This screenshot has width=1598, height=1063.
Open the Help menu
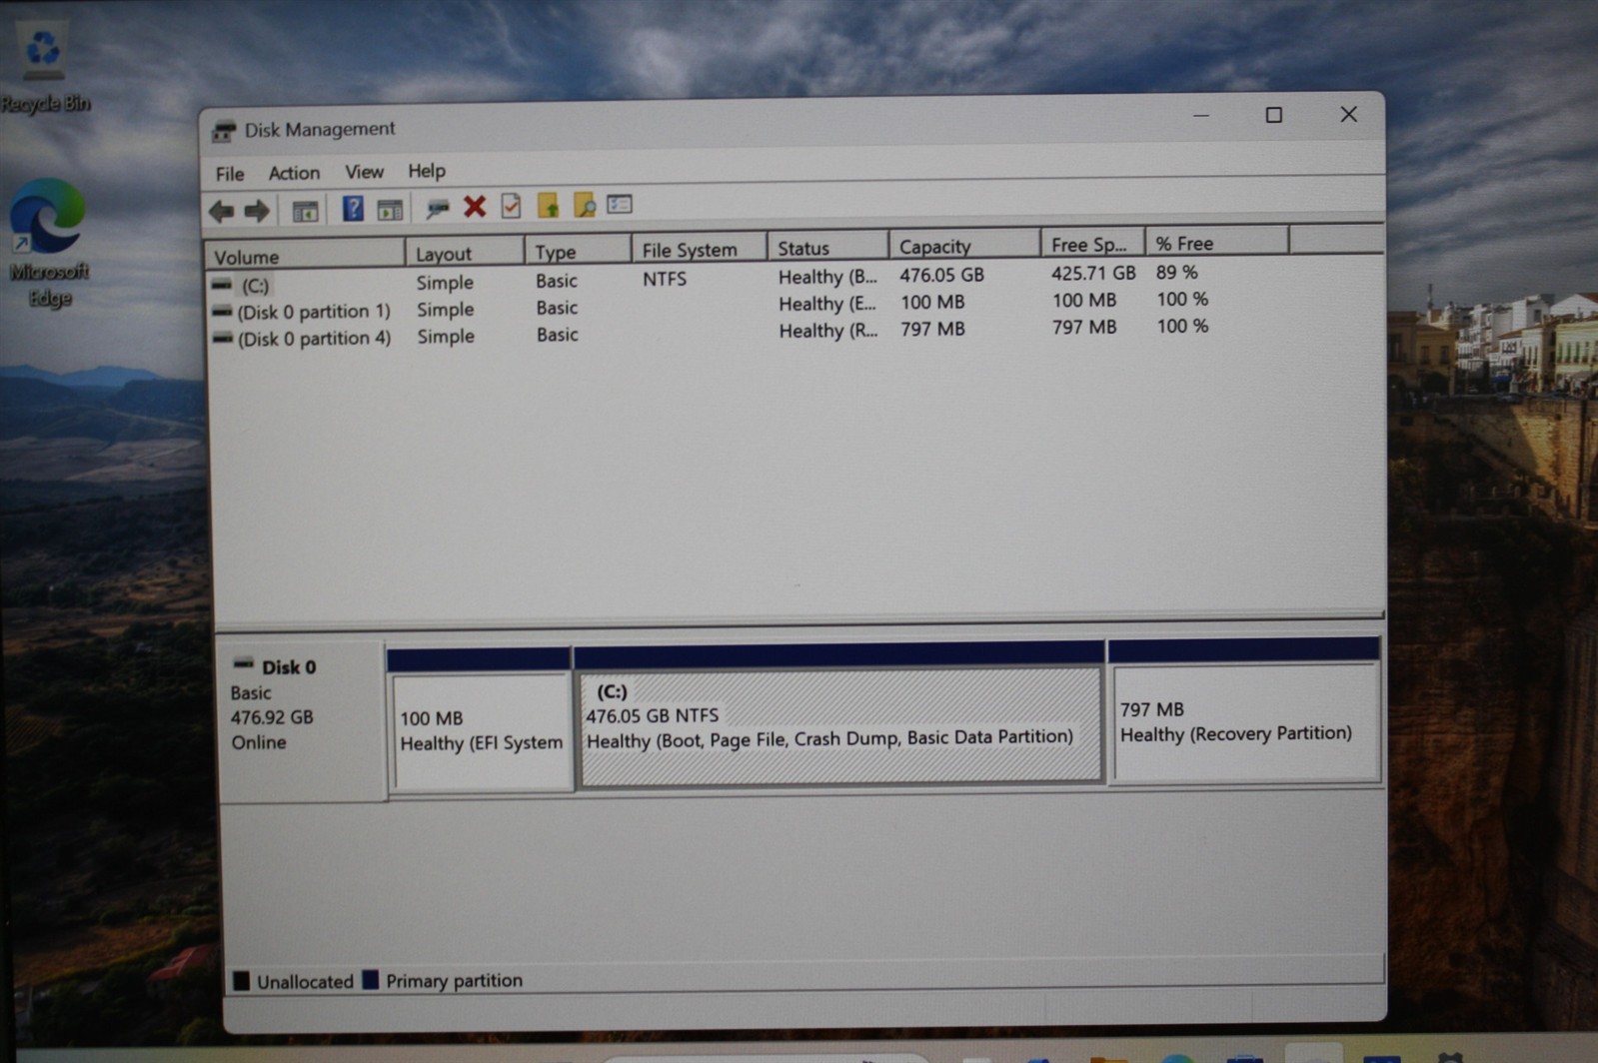[x=427, y=171]
